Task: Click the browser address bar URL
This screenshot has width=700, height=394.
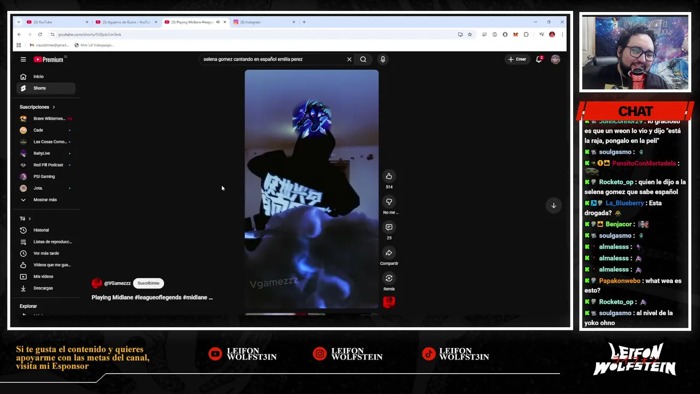Action: coord(90,34)
